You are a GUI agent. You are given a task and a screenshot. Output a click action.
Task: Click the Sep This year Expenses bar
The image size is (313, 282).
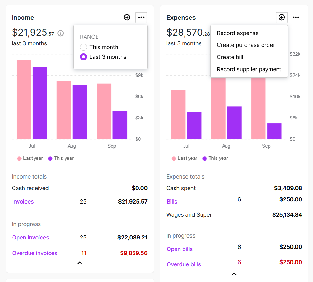[x=274, y=131]
